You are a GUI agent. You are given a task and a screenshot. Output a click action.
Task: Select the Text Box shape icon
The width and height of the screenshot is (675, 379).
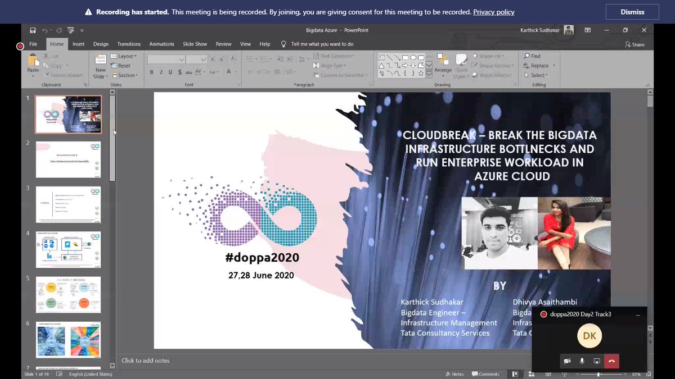point(381,57)
